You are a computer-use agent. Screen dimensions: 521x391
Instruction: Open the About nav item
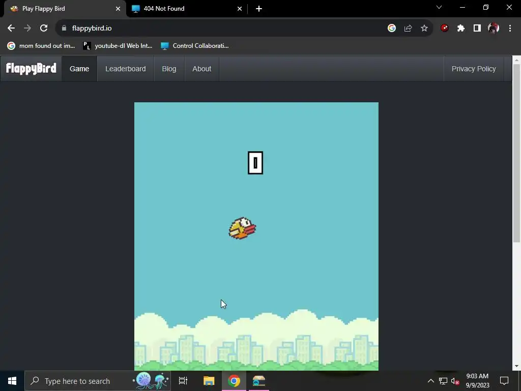pyautogui.click(x=201, y=69)
